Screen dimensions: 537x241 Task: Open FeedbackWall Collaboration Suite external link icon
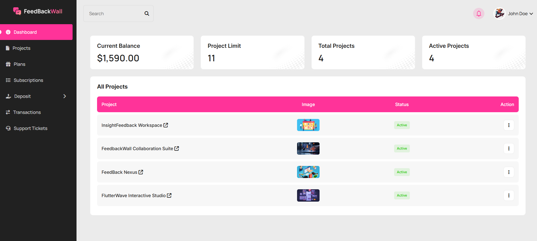tap(177, 148)
